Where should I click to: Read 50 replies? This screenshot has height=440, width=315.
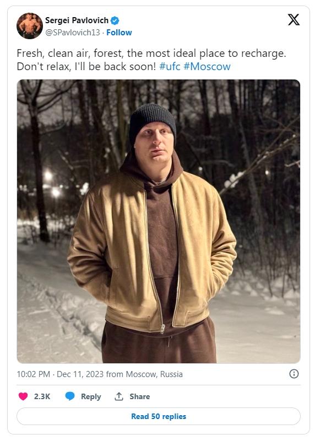[159, 416]
